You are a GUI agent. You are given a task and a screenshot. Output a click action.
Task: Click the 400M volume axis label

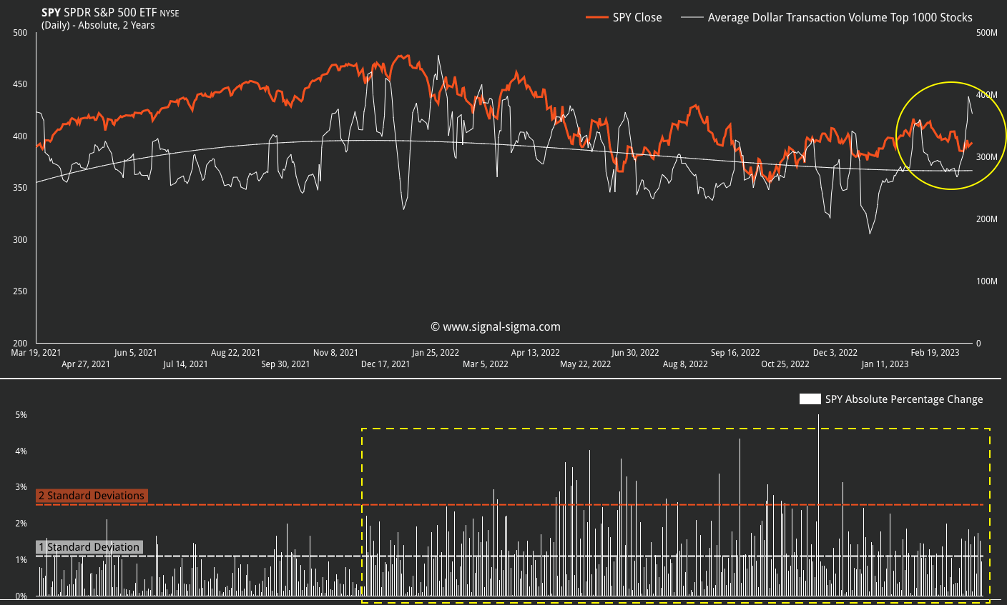pos(987,95)
